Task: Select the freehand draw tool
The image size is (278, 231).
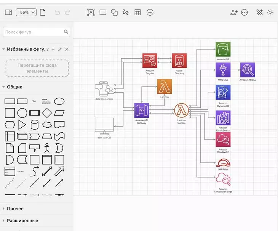Action: [x=126, y=12]
